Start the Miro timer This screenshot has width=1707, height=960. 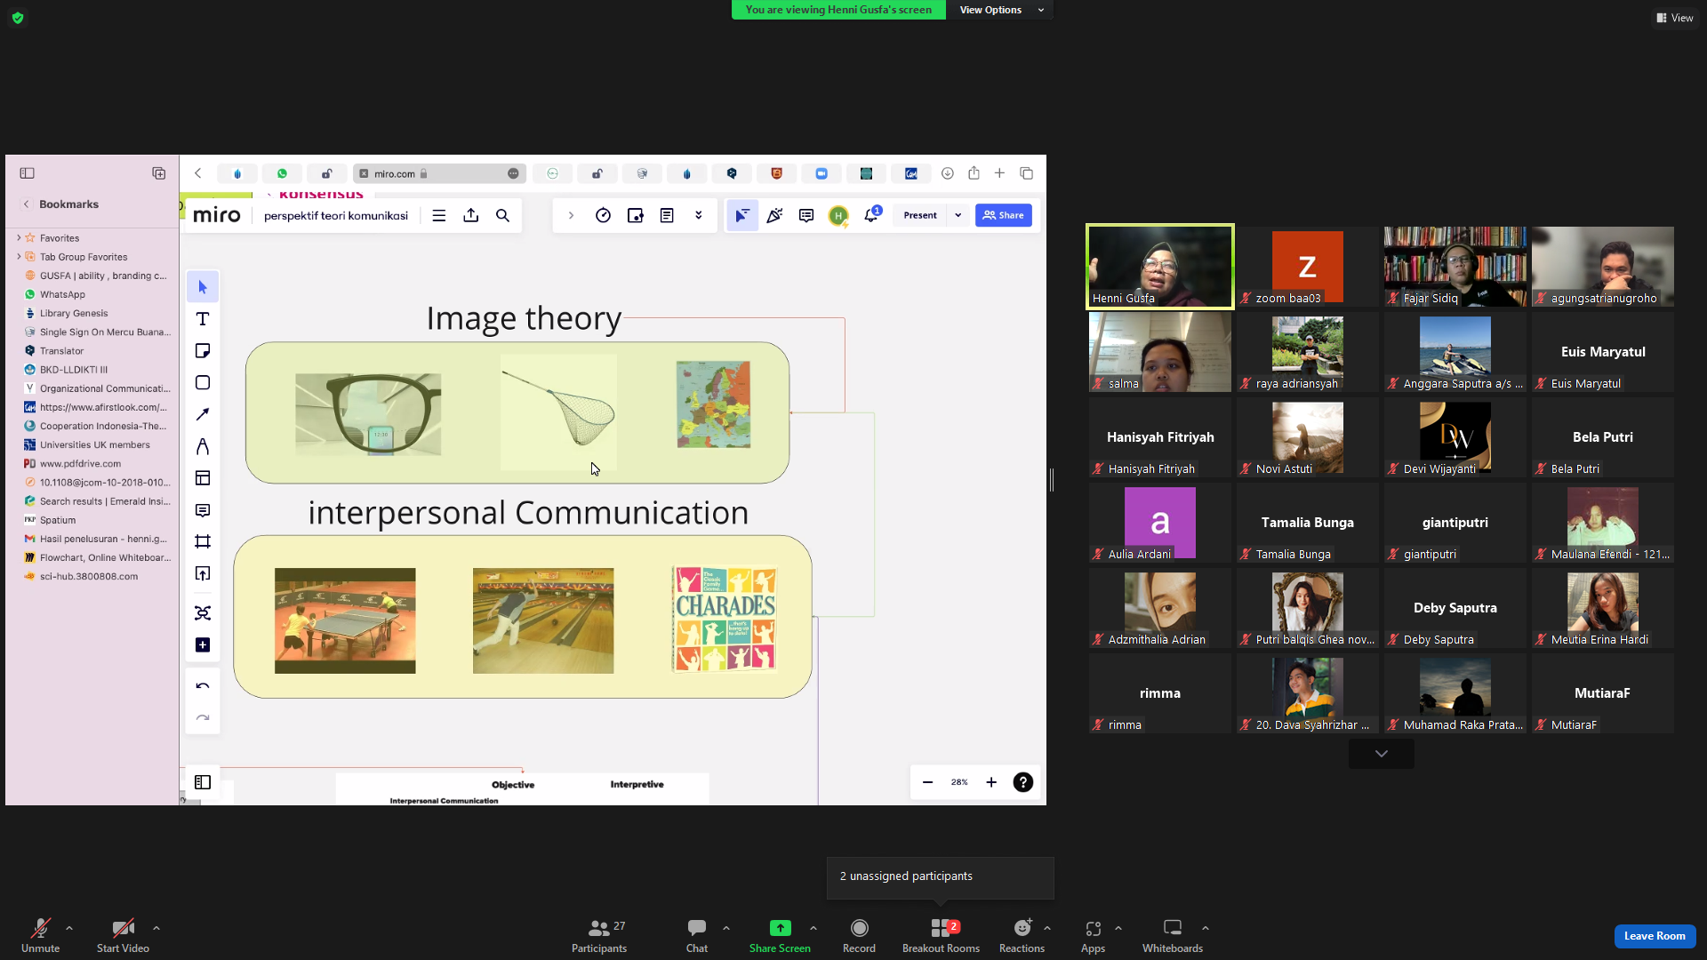tap(604, 215)
